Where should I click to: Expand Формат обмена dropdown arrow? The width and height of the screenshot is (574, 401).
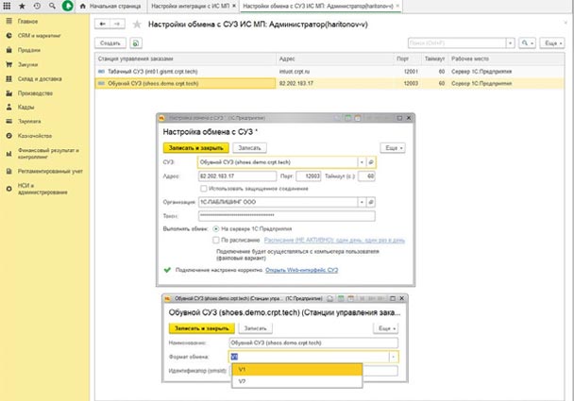click(393, 357)
